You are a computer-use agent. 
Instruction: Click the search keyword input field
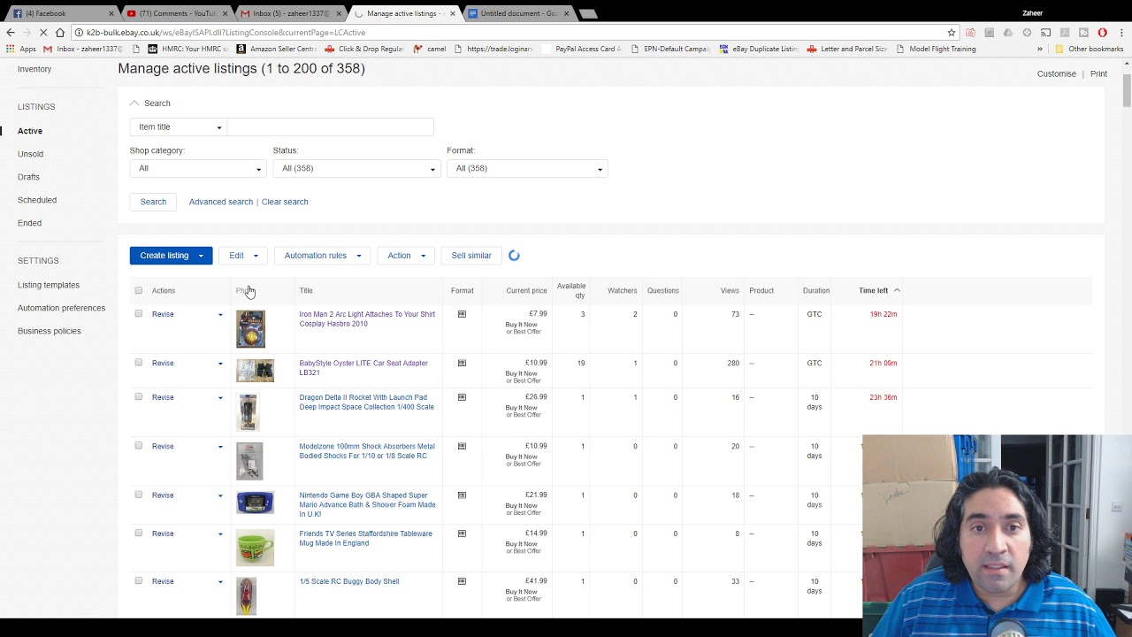click(x=331, y=127)
